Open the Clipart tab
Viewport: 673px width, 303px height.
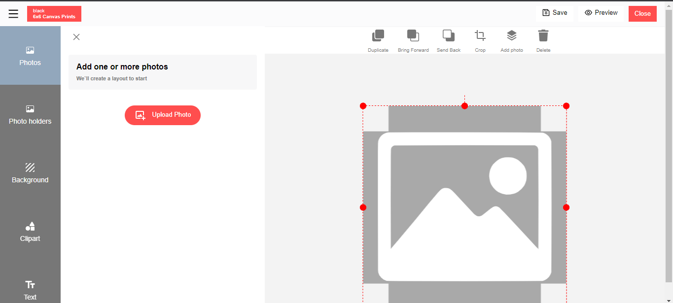tap(30, 232)
